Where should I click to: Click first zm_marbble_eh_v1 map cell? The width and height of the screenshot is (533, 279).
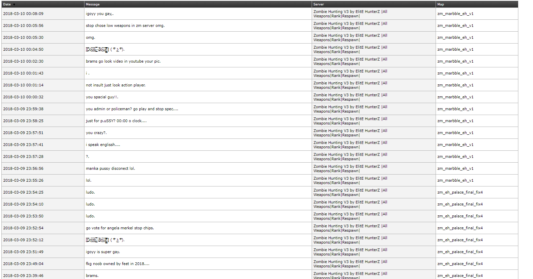coord(455,14)
